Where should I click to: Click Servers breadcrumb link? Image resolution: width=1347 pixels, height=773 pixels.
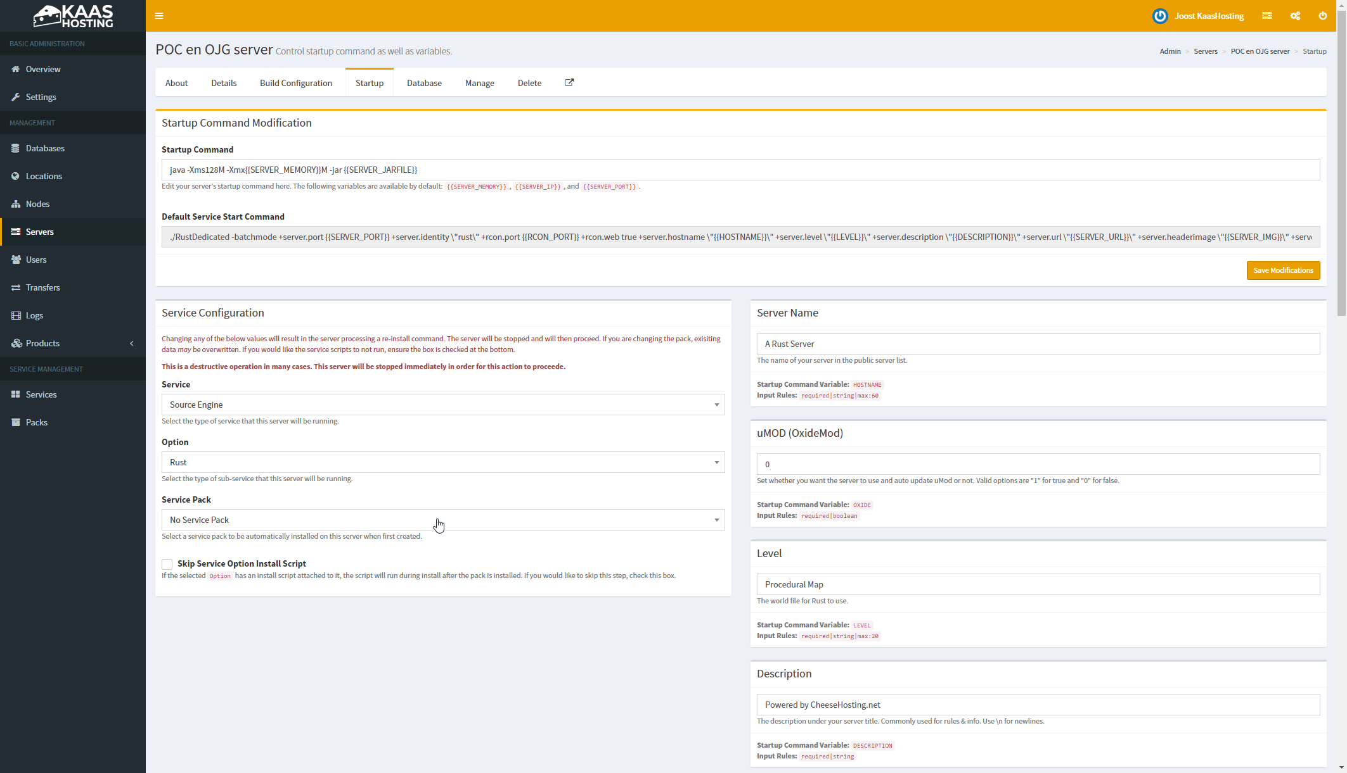coord(1205,51)
